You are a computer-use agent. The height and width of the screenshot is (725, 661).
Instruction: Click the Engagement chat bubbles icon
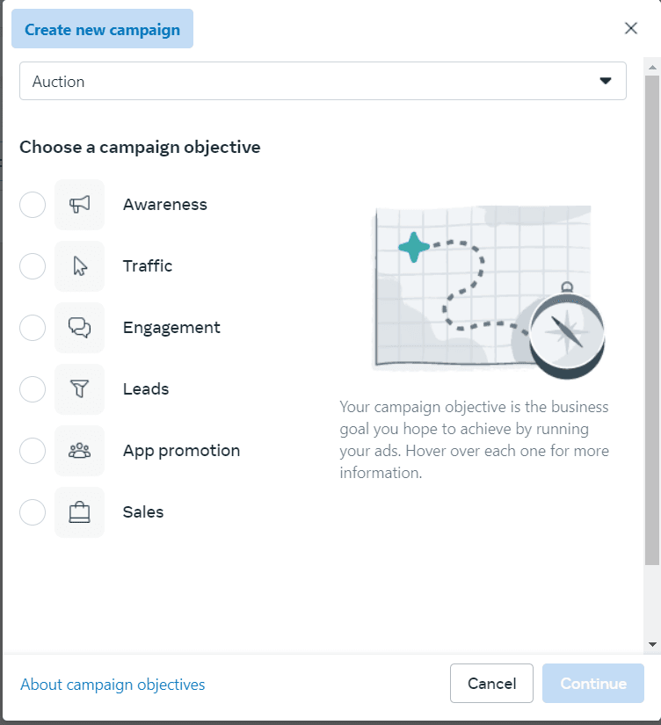[80, 328]
